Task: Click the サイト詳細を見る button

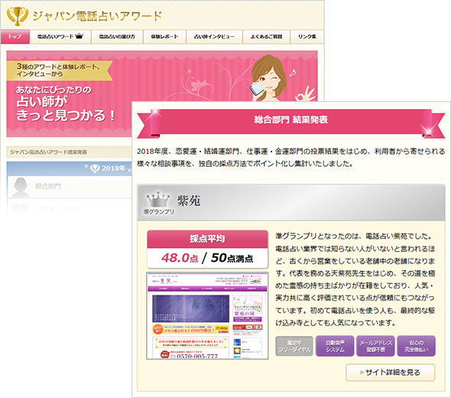Action: [x=391, y=373]
